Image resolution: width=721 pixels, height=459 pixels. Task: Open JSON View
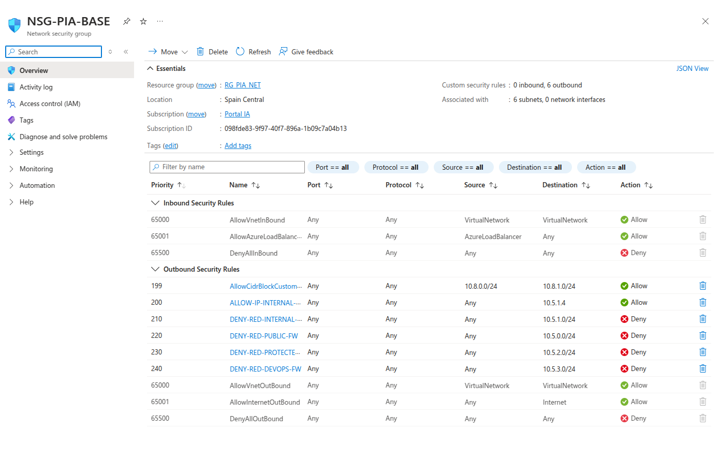coord(692,68)
